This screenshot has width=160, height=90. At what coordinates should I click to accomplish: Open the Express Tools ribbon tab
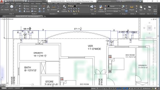[63, 3]
